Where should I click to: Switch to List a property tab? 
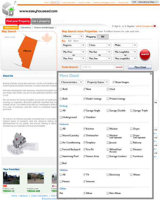coord(41,21)
